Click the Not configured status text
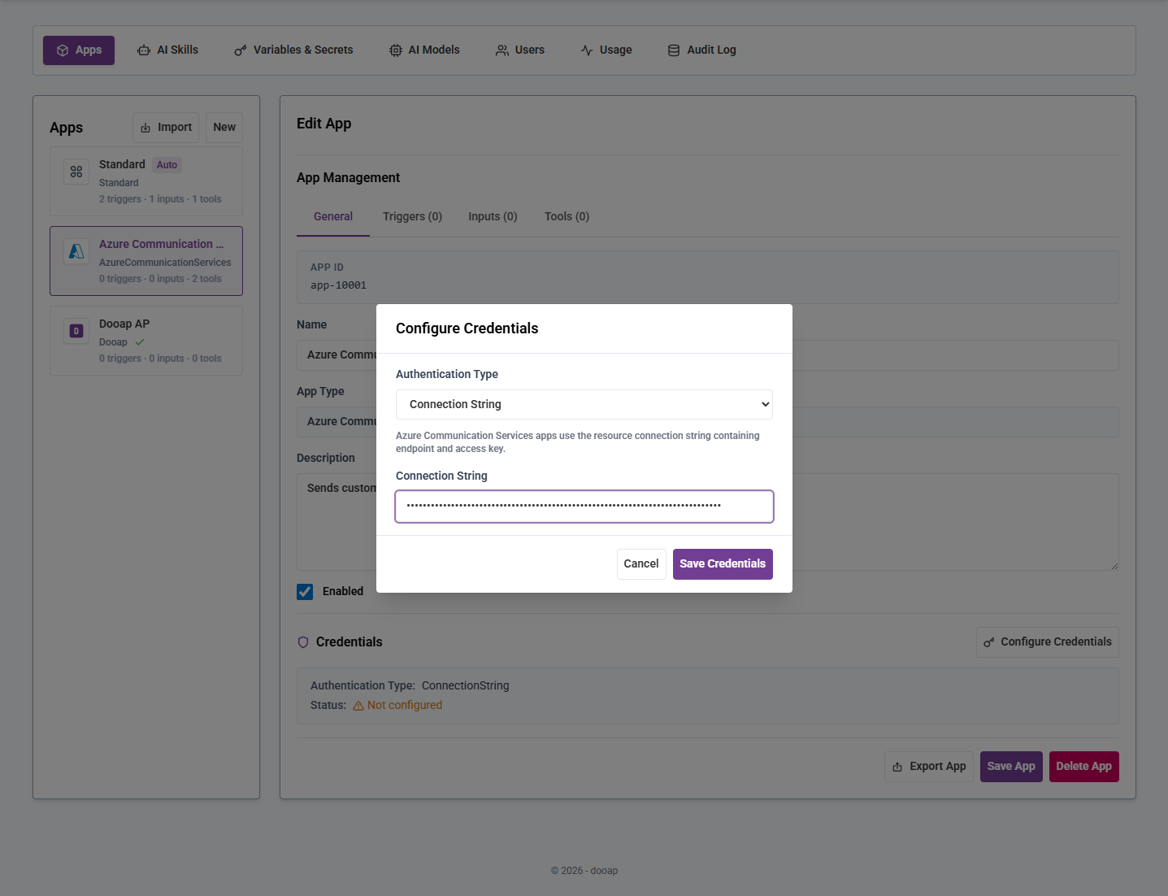 click(405, 706)
